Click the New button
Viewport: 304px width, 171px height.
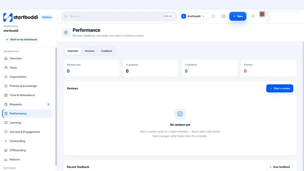coord(238,16)
